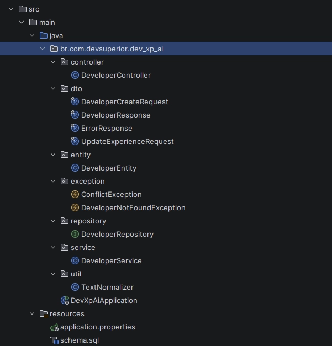
Task: Click the DeveloperCreateRequest record icon
Action: point(75,102)
